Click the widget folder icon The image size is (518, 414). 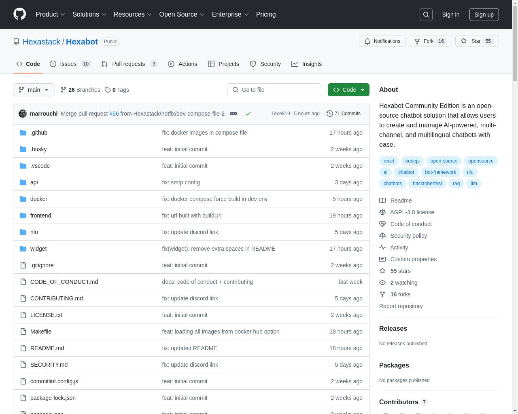(23, 249)
